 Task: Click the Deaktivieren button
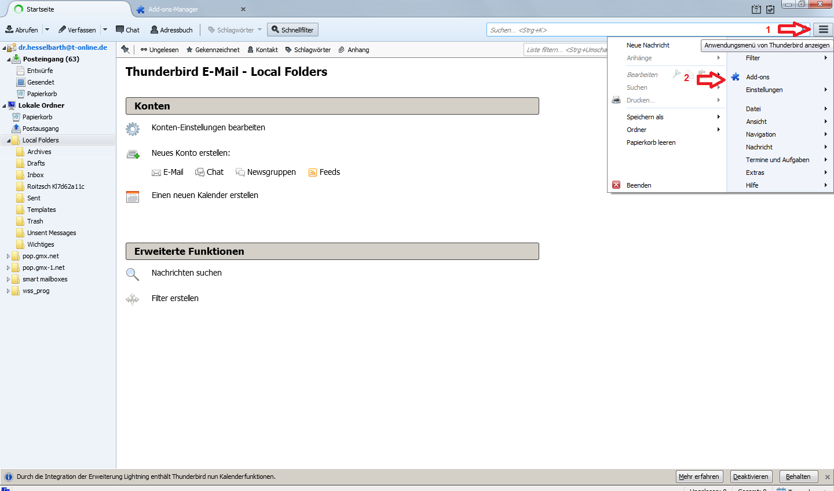[x=751, y=477]
